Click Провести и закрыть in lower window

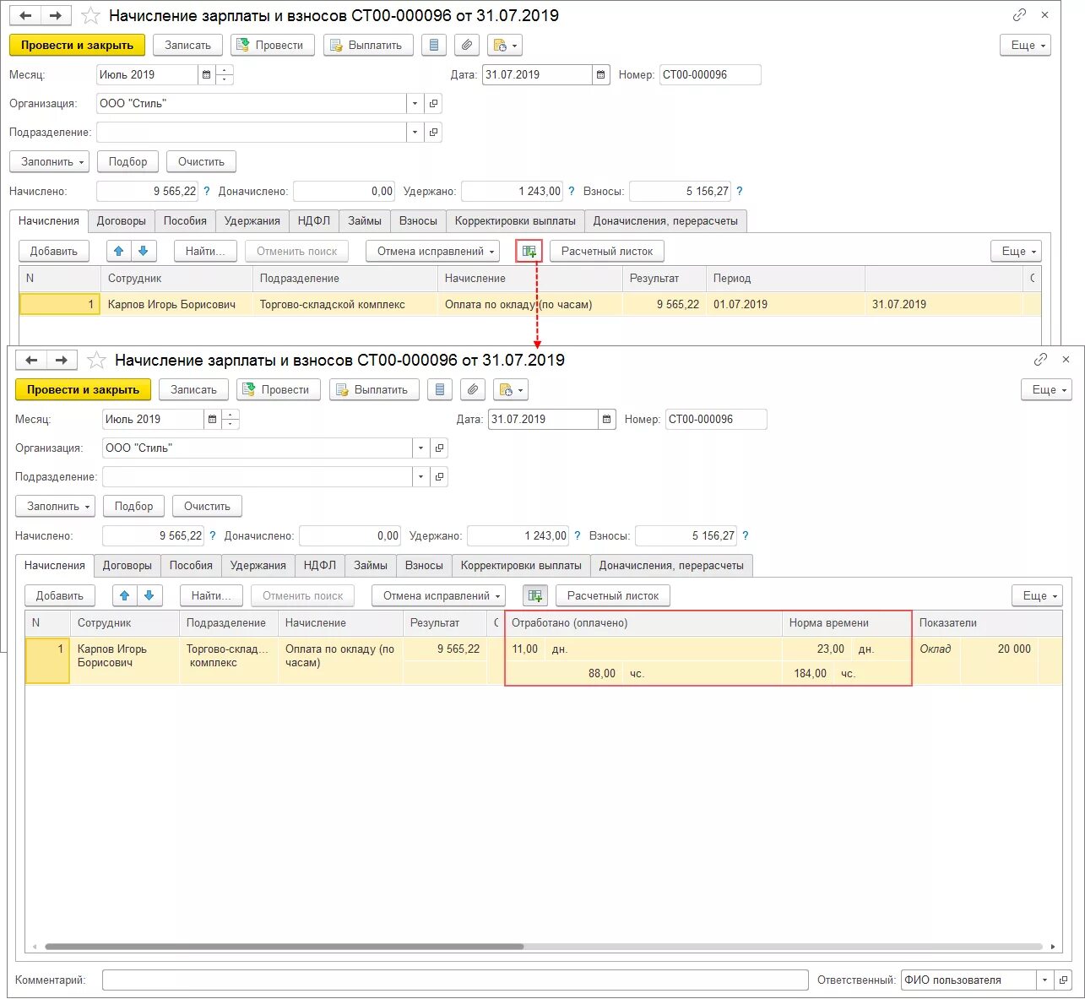[x=83, y=389]
